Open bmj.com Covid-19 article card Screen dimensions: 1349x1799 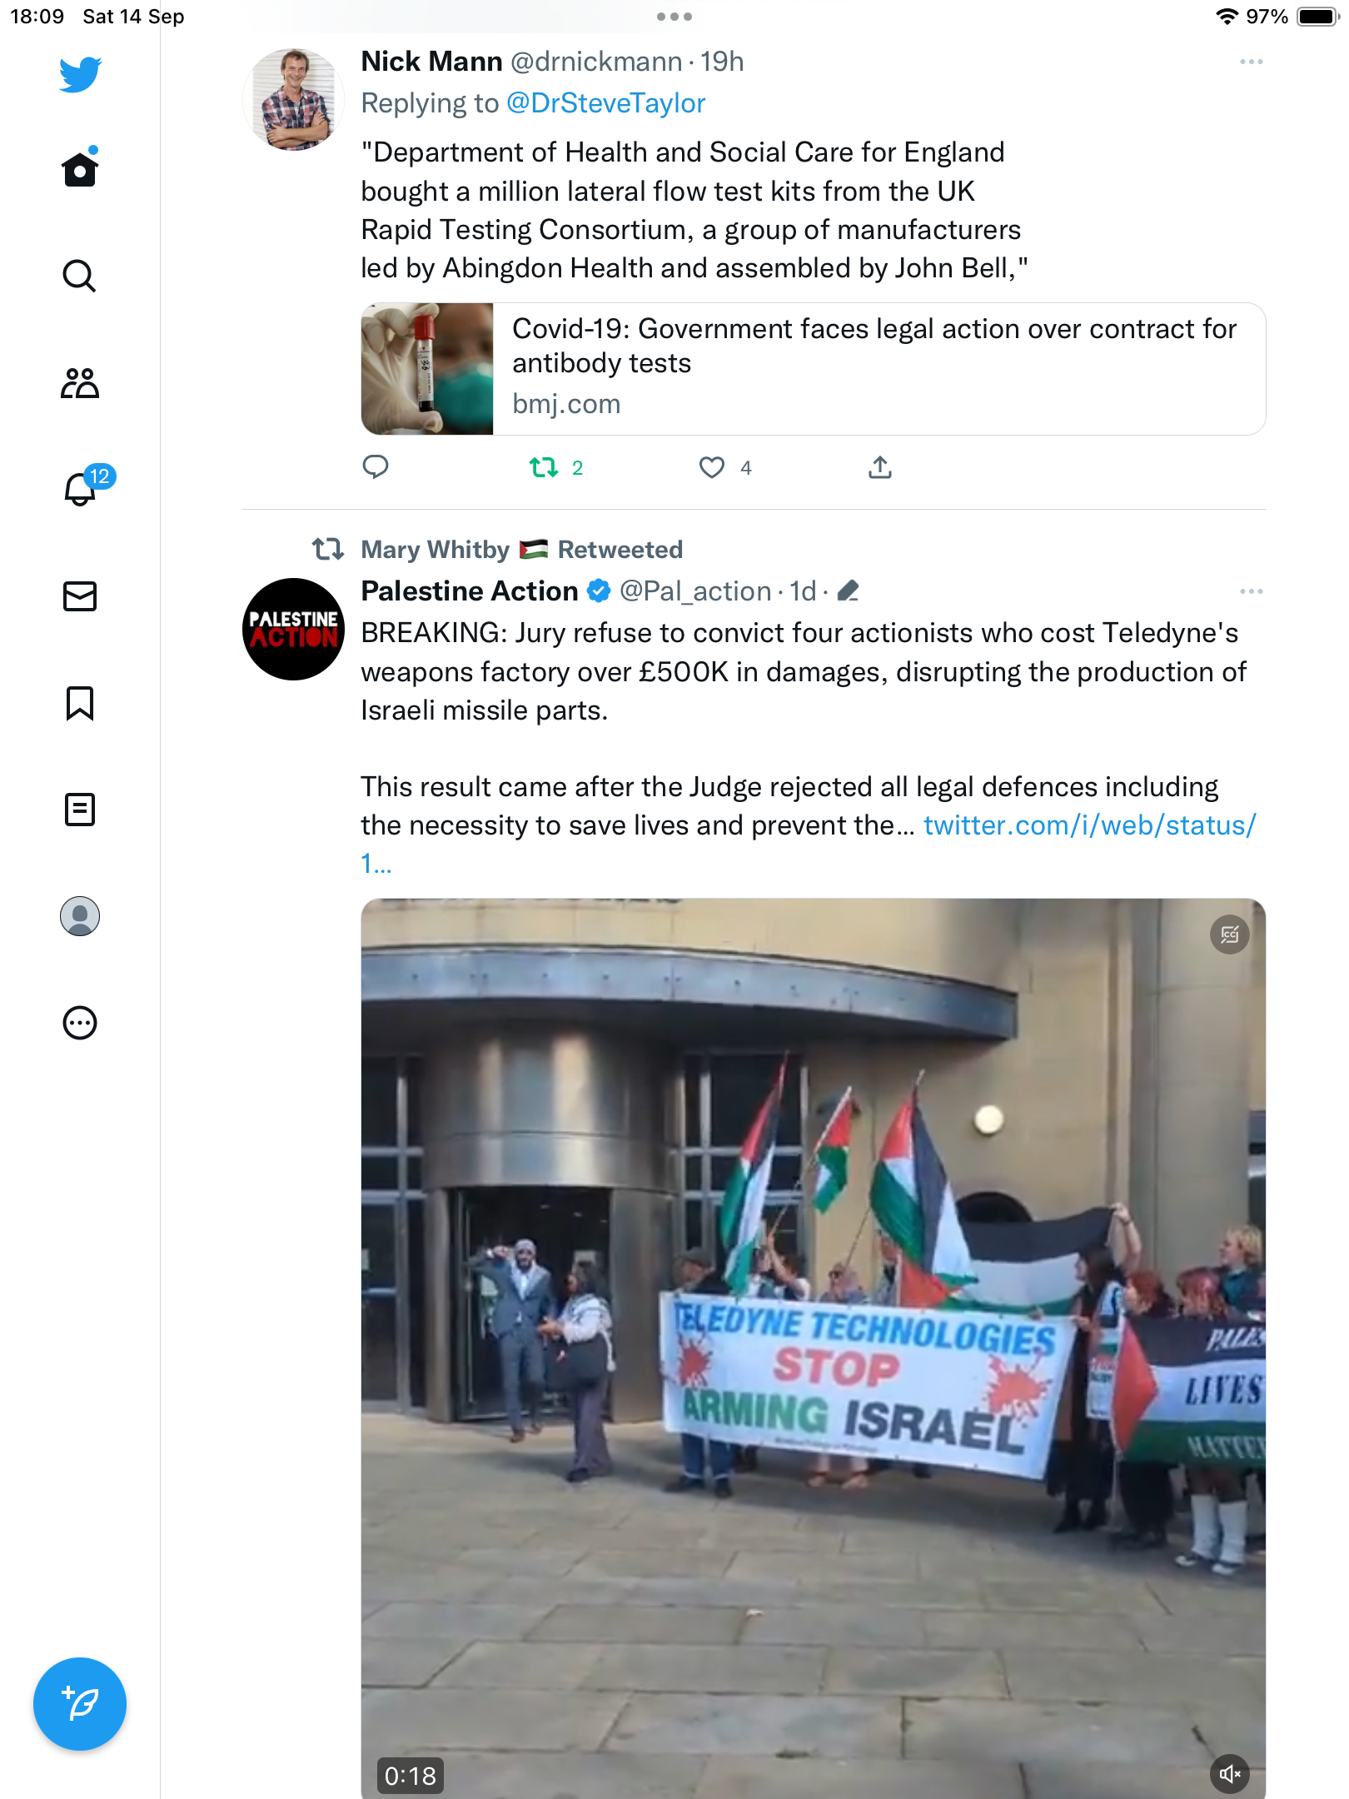click(x=814, y=369)
